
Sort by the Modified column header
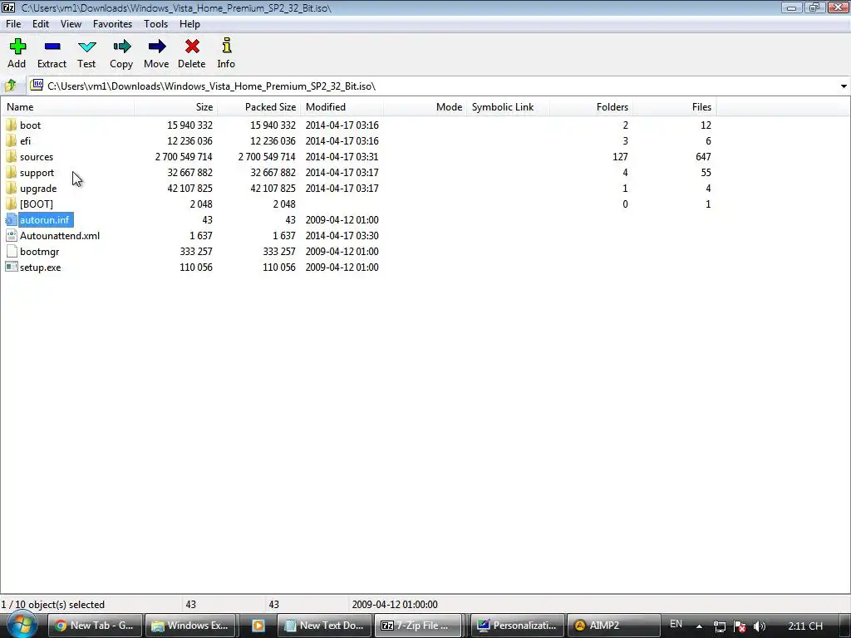coord(342,107)
